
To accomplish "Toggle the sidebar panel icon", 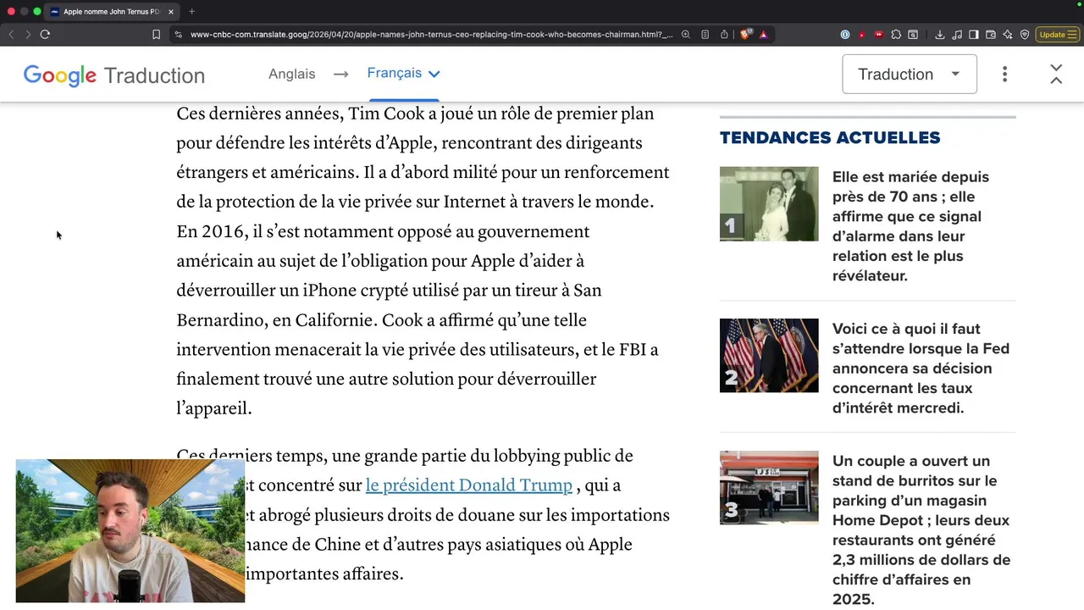I will (x=974, y=35).
